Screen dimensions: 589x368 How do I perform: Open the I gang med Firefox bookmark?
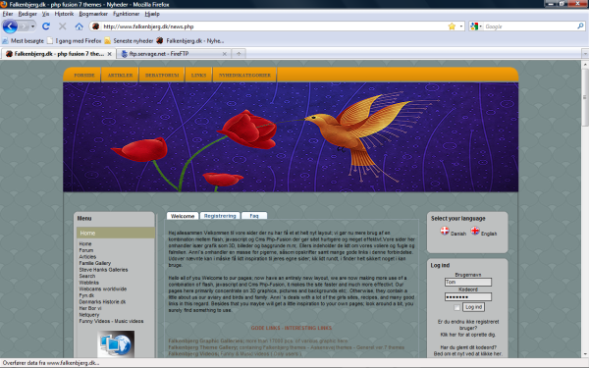pyautogui.click(x=74, y=40)
